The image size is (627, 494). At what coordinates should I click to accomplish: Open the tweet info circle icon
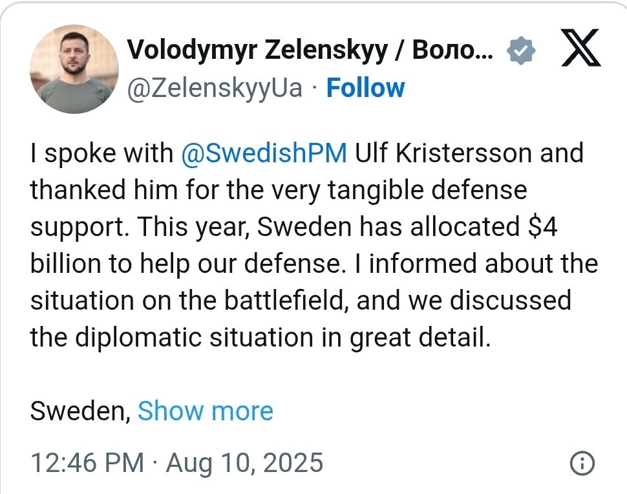(x=583, y=463)
